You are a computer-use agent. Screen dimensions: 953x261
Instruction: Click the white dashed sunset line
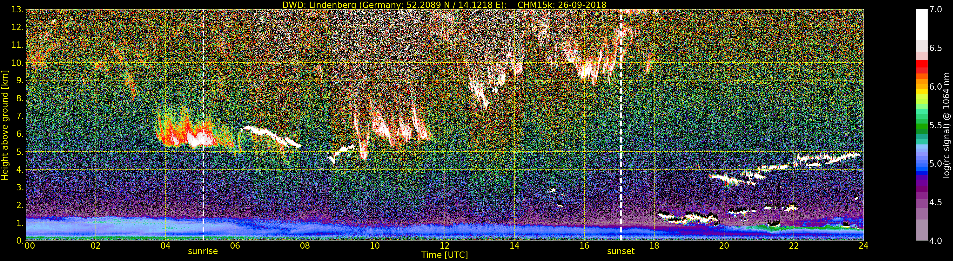point(621,111)
